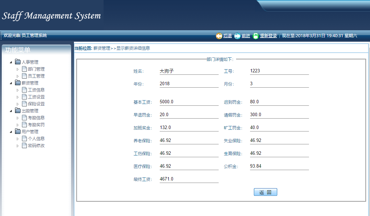The image size is (370, 216).
Task: Click the blue forward arrow icon
Action: pyautogui.click(x=237, y=36)
